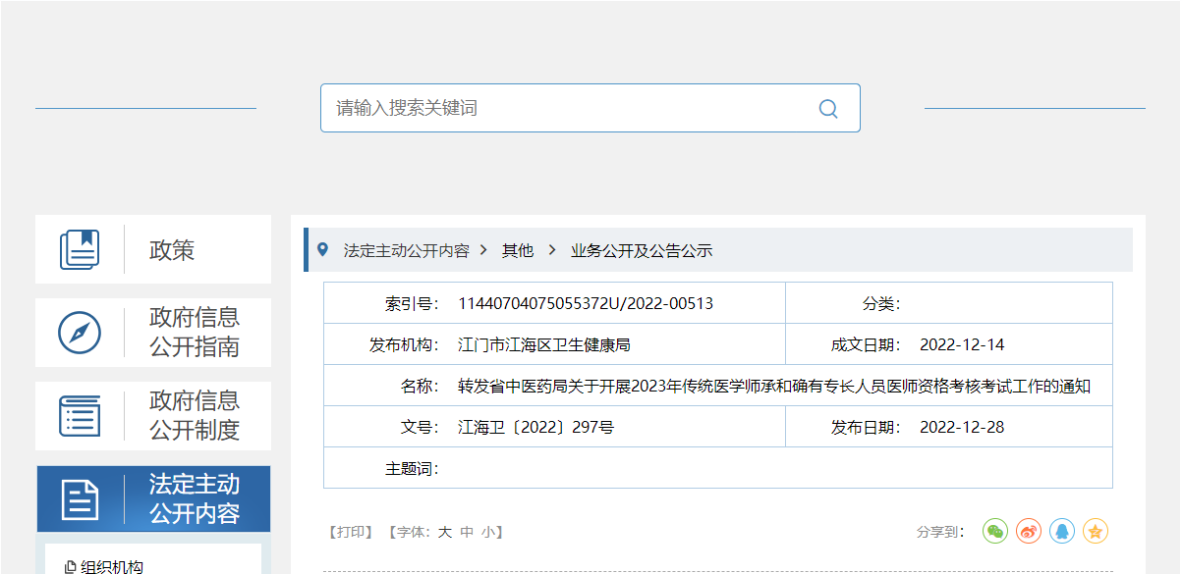The height and width of the screenshot is (574, 1182).
Task: Click the search magnifier icon
Action: (x=828, y=109)
